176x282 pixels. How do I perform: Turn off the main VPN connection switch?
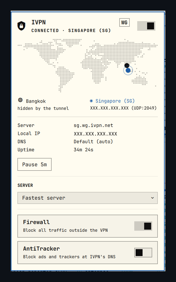click(x=146, y=26)
